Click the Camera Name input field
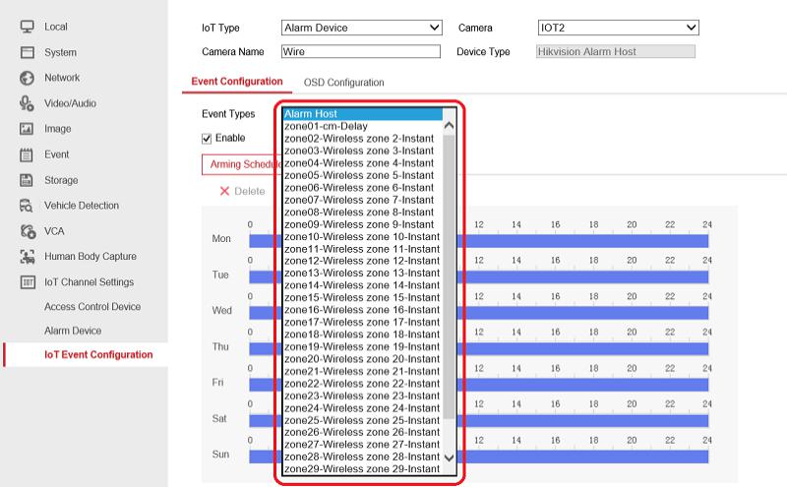The width and height of the screenshot is (787, 487). tap(360, 52)
